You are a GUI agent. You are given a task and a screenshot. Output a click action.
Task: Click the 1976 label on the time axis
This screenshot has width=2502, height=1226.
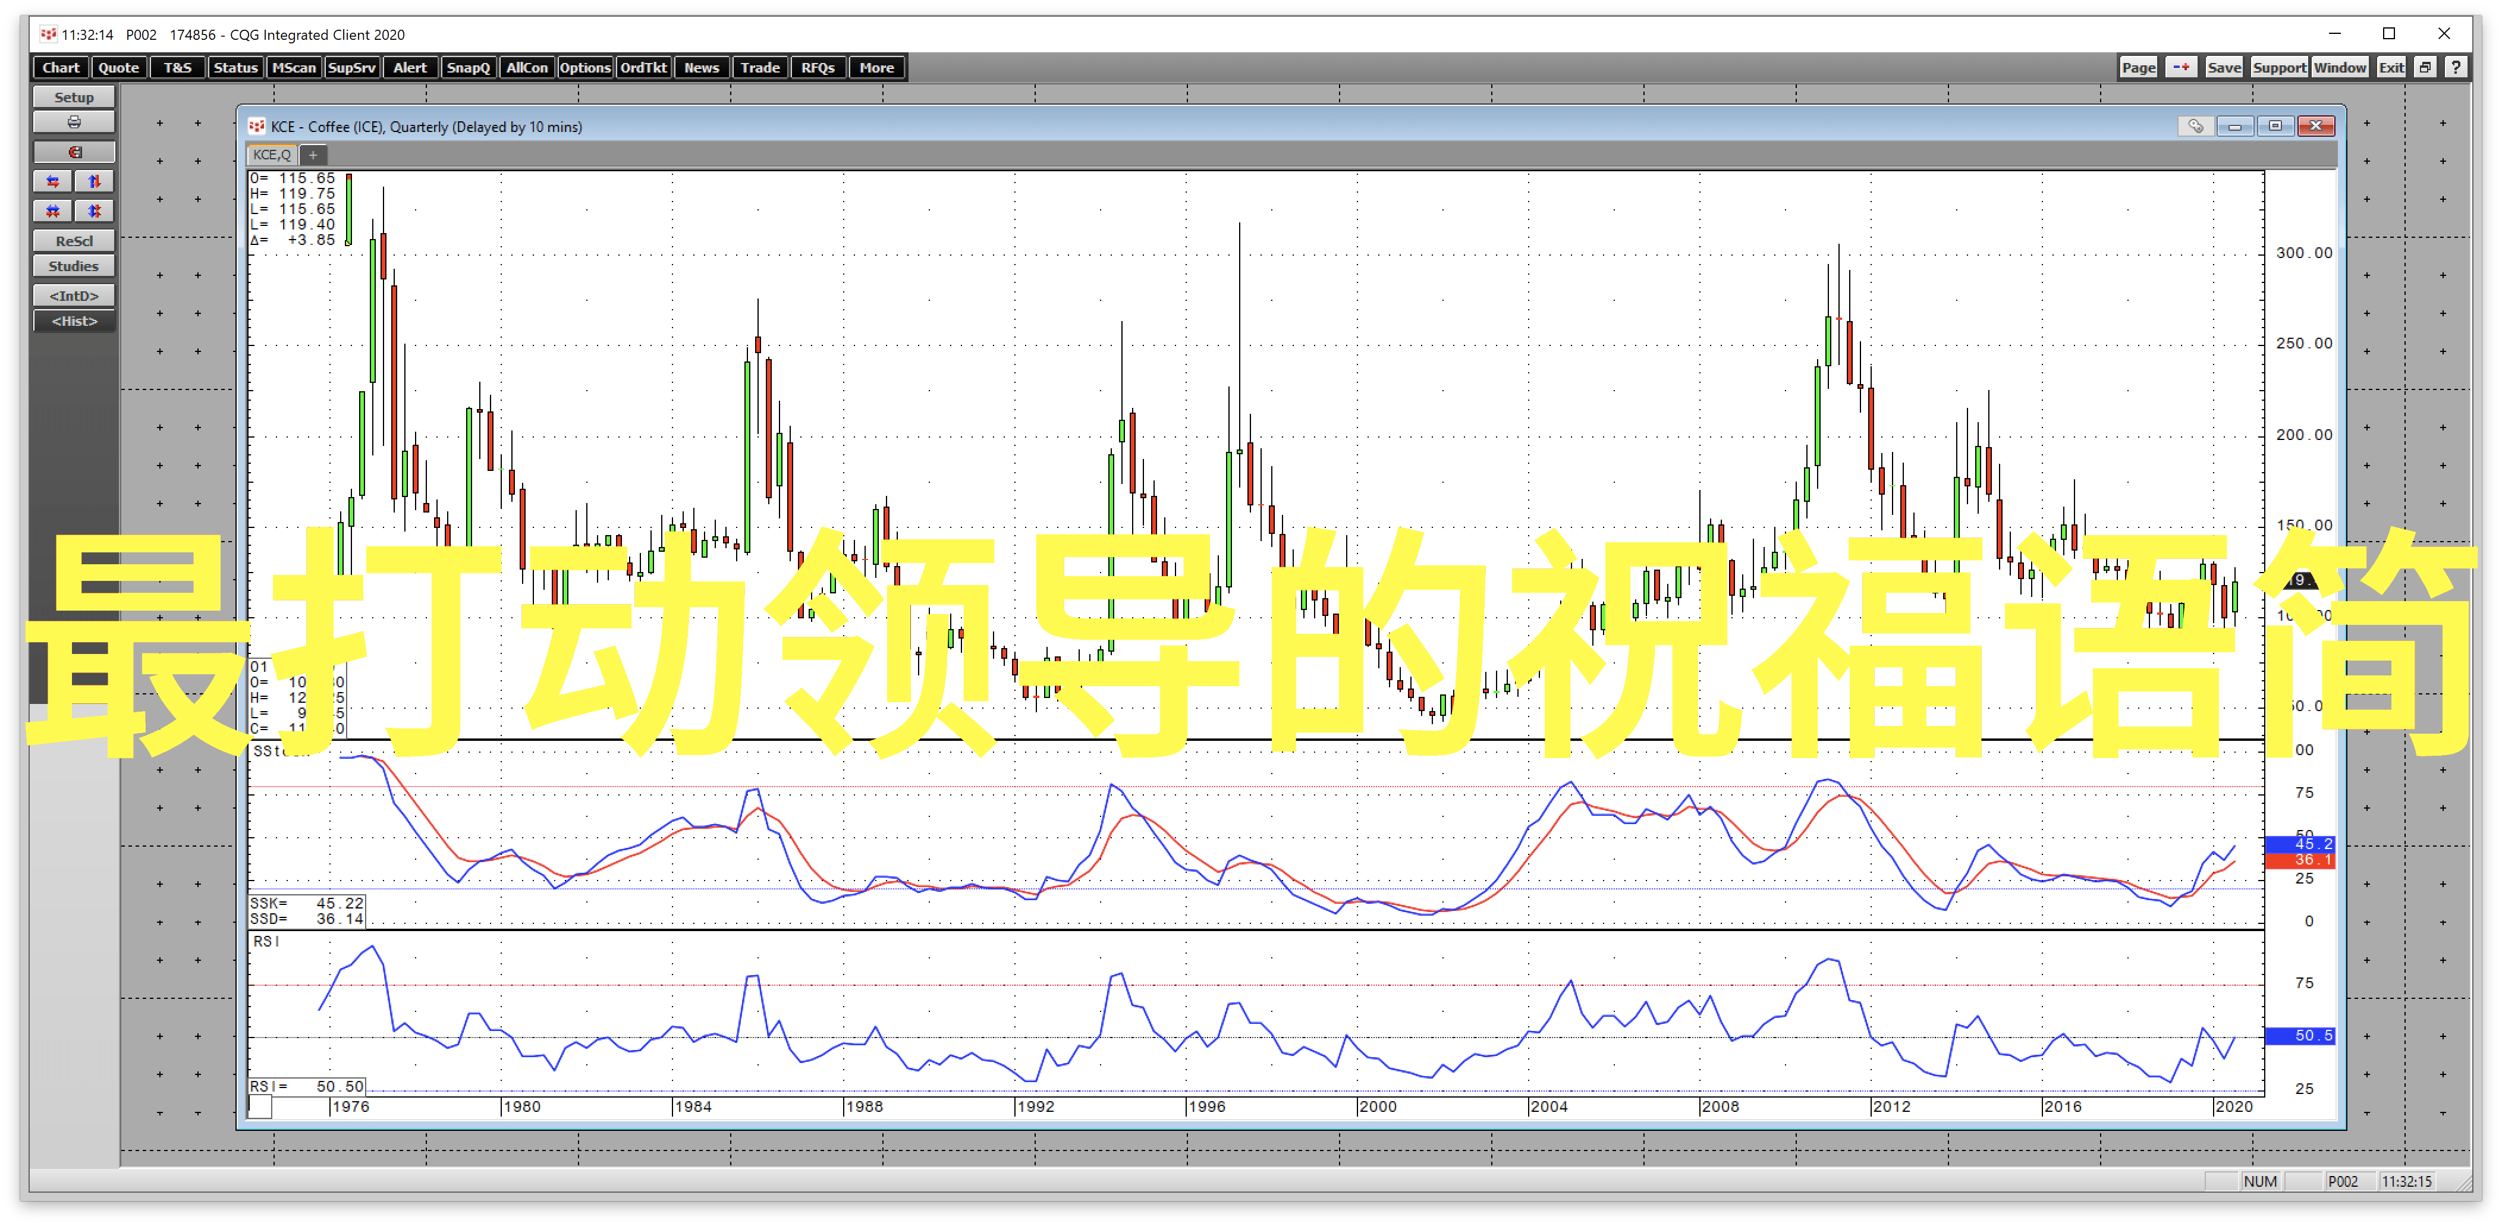[x=351, y=1106]
